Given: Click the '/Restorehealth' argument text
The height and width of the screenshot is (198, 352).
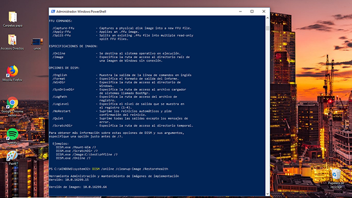Looking at the screenshot, I should coord(155,169).
